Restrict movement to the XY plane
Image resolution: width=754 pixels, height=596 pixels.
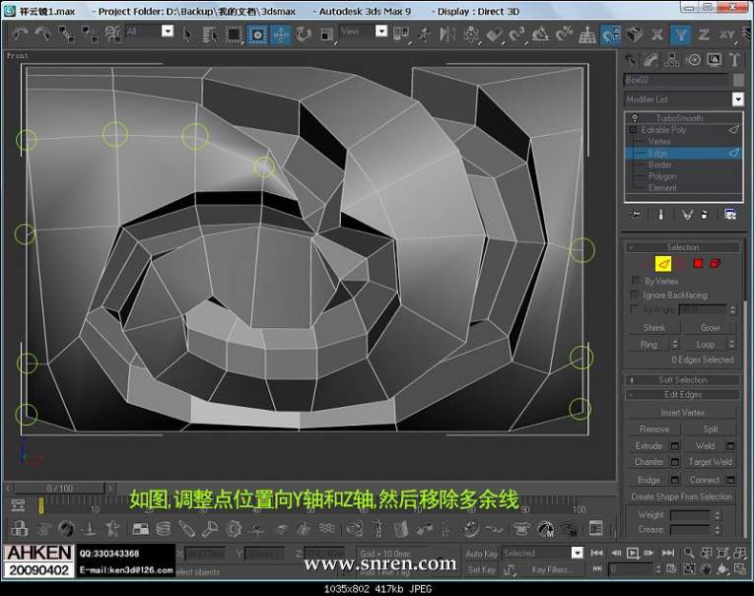726,34
